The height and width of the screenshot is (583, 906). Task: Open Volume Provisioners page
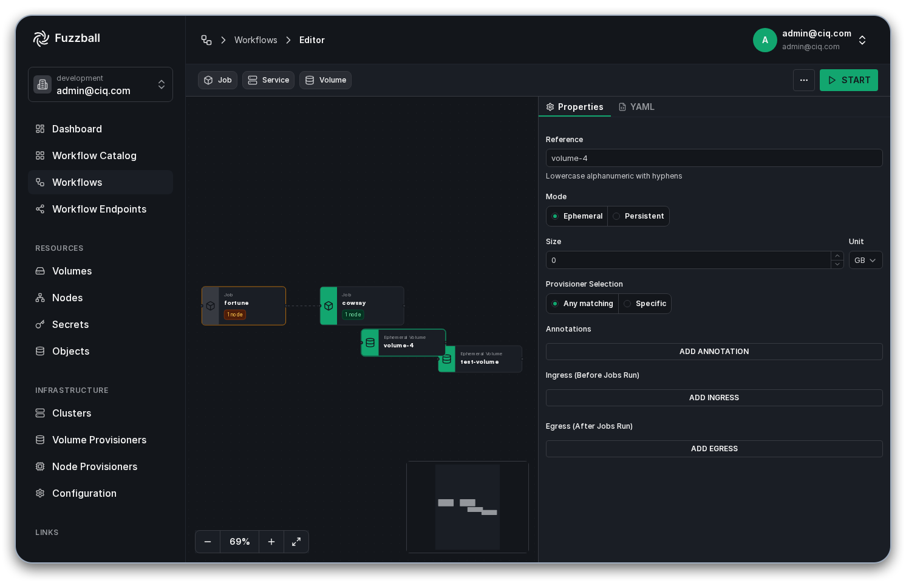100,440
